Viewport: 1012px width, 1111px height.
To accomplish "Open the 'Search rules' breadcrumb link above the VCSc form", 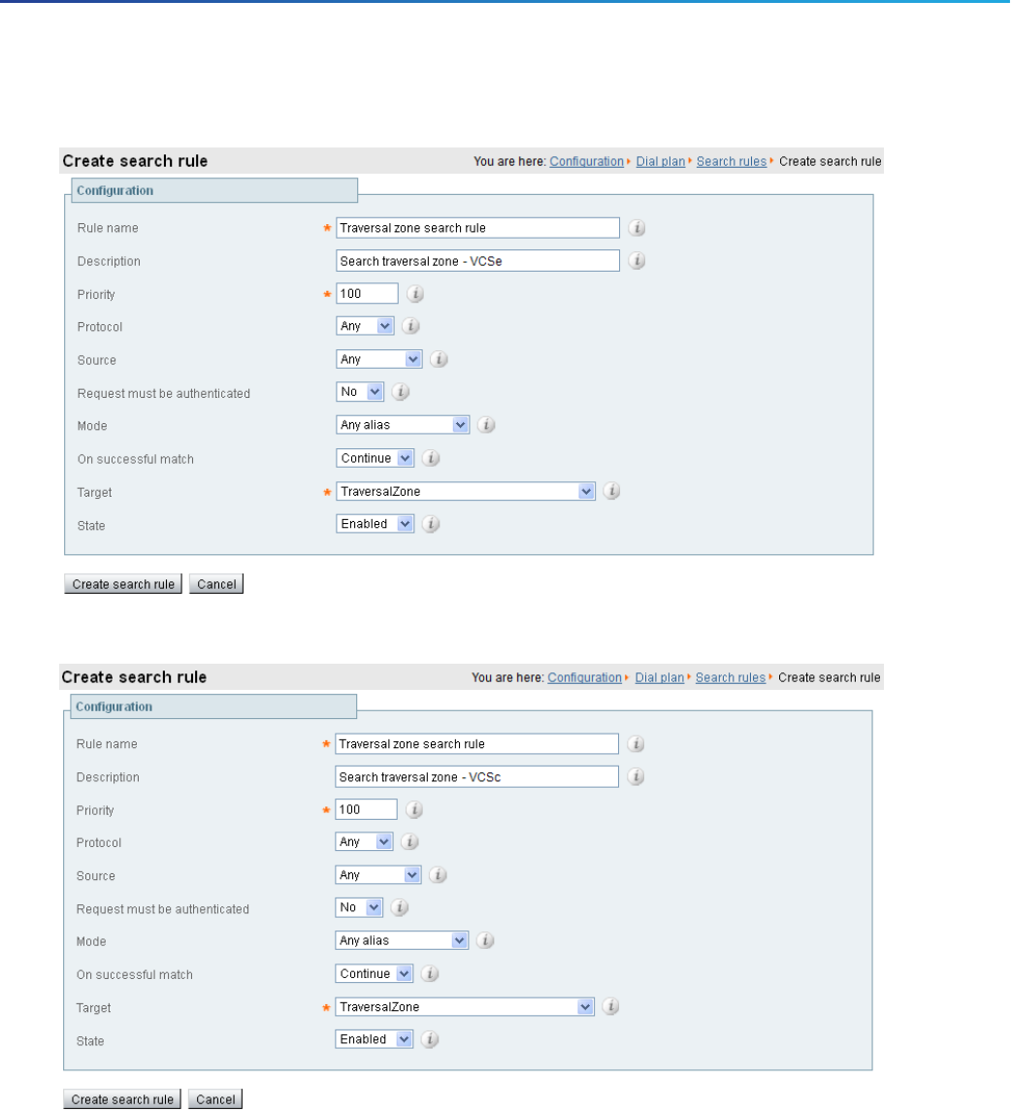I will tap(731, 677).
